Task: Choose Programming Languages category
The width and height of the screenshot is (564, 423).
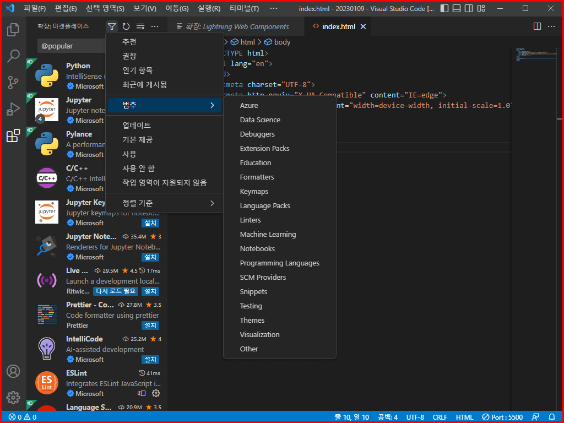Action: click(x=280, y=263)
